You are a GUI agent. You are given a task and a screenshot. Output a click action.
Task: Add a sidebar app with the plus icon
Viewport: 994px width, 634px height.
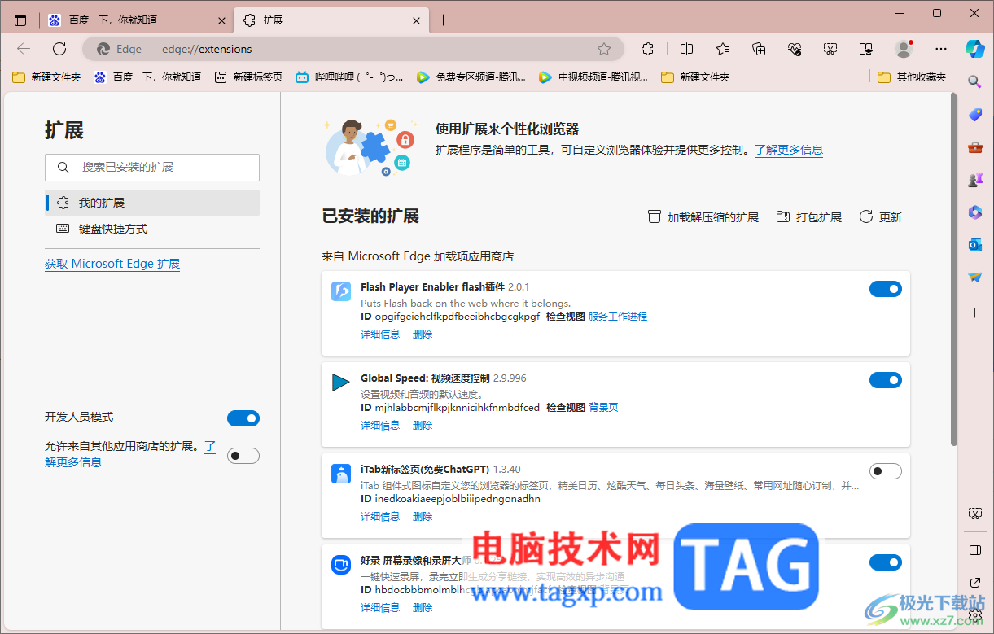coord(974,313)
